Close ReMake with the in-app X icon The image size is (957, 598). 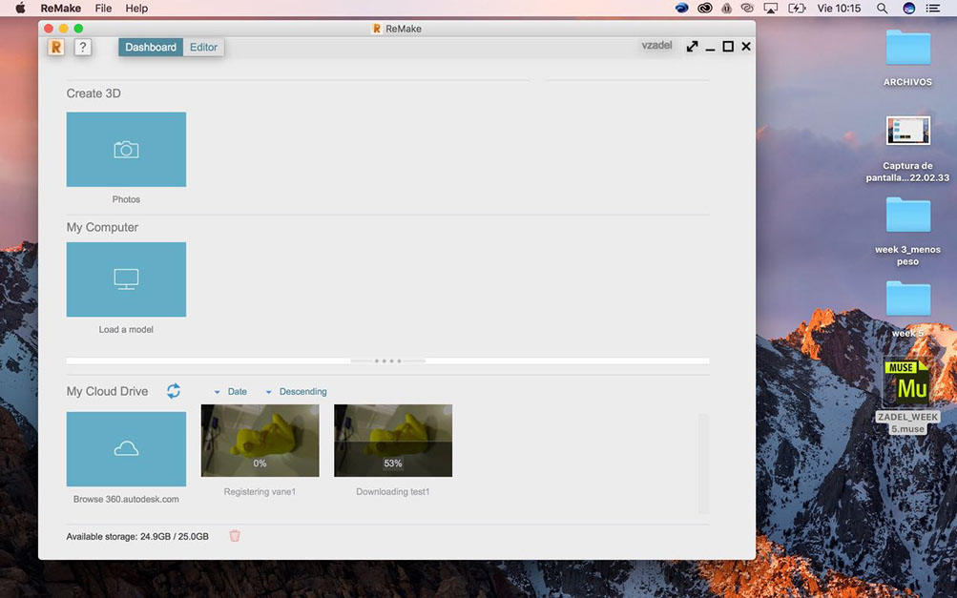pyautogui.click(x=746, y=47)
